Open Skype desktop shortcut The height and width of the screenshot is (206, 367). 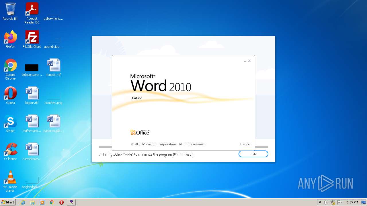10,124
